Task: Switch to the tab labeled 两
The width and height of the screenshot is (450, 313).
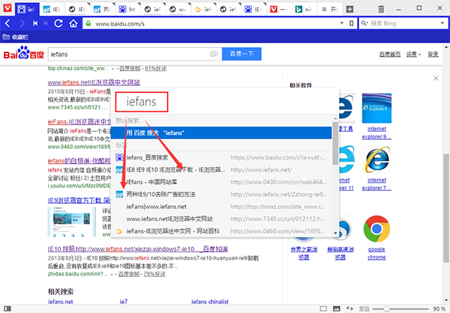Action: tap(103, 10)
